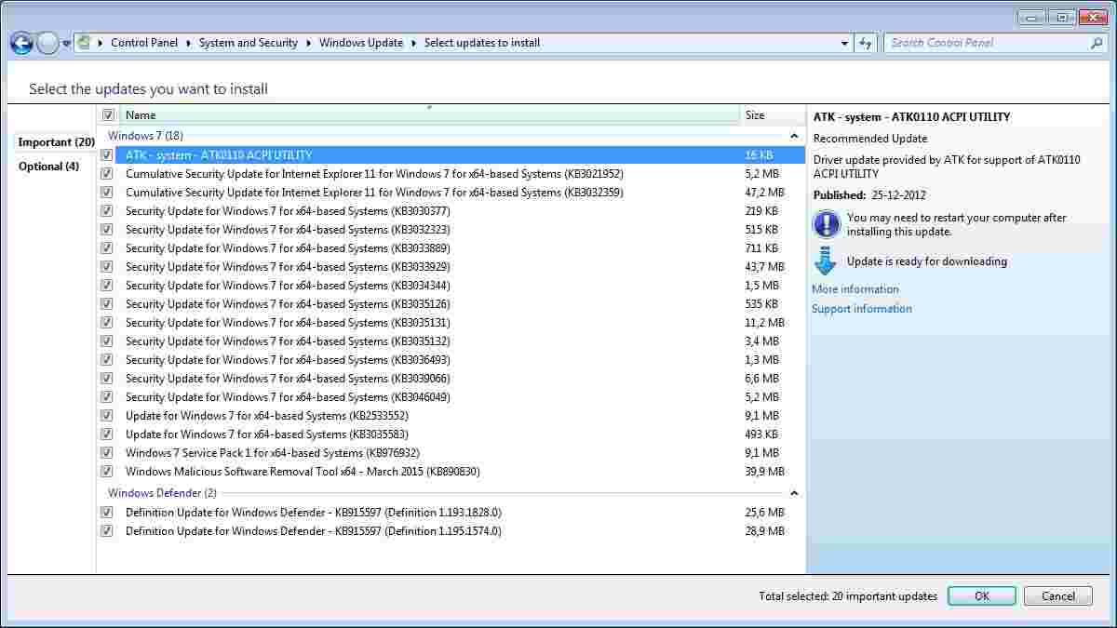Screen dimensions: 1117x628
Task: Select System and Security breadcrumb
Action: (x=248, y=43)
